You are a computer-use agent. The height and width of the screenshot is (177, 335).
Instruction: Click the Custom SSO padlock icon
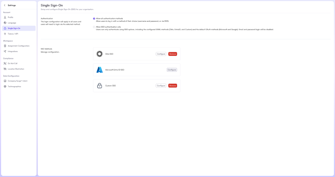[x=99, y=85]
